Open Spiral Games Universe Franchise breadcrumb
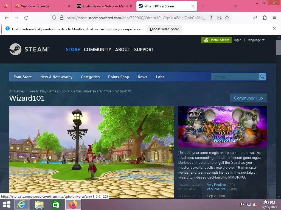The height and width of the screenshot is (210, 281). [86, 91]
